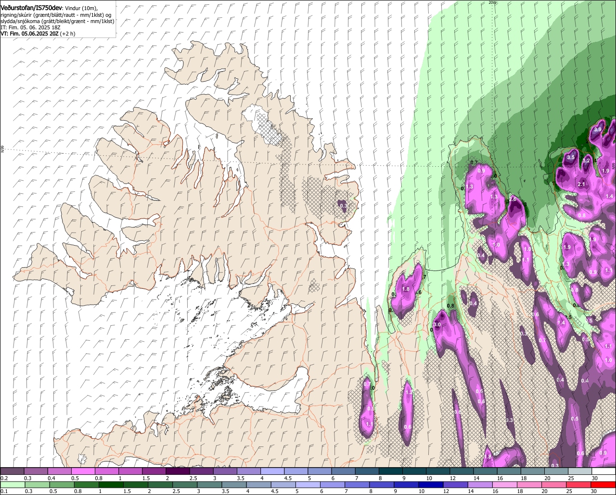
Task: Click the '1.5' label on the snow scale
Action: [146, 478]
